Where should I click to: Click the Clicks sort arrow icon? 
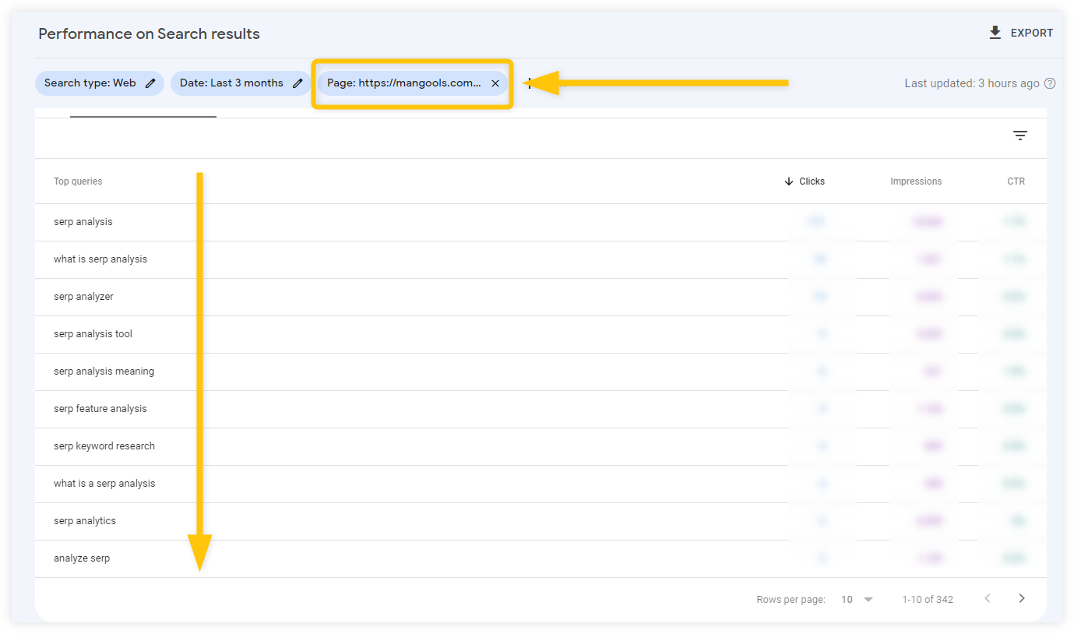pos(789,181)
